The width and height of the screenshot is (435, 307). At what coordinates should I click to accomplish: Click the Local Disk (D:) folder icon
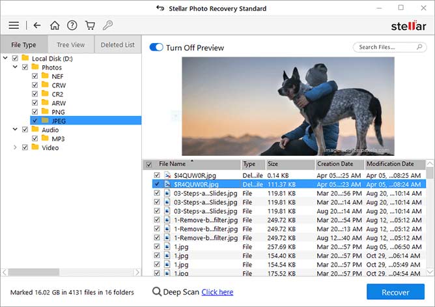click(x=25, y=58)
